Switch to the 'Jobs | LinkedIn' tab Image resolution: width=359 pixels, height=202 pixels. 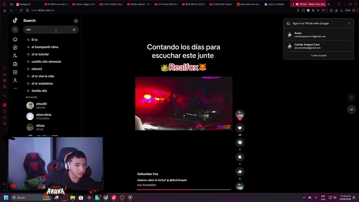tap(276, 4)
